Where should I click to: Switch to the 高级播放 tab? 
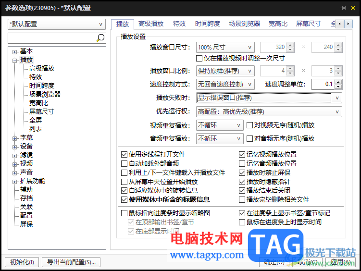pyautogui.click(x=151, y=24)
